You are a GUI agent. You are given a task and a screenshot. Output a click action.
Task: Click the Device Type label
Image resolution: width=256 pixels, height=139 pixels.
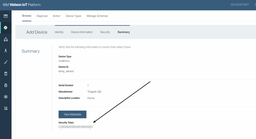pos(65,56)
